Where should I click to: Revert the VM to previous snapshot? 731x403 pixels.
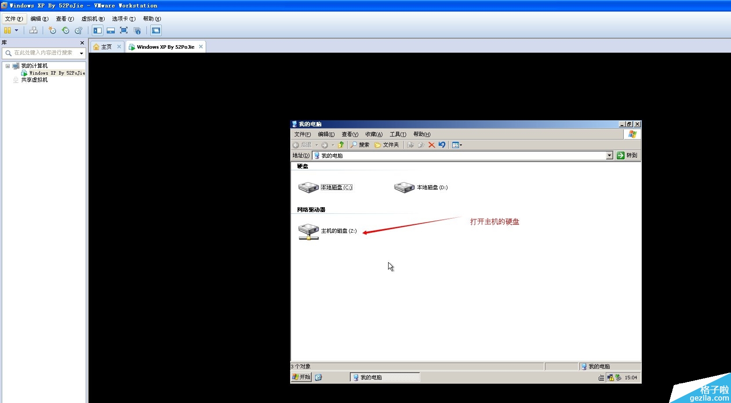pyautogui.click(x=65, y=30)
